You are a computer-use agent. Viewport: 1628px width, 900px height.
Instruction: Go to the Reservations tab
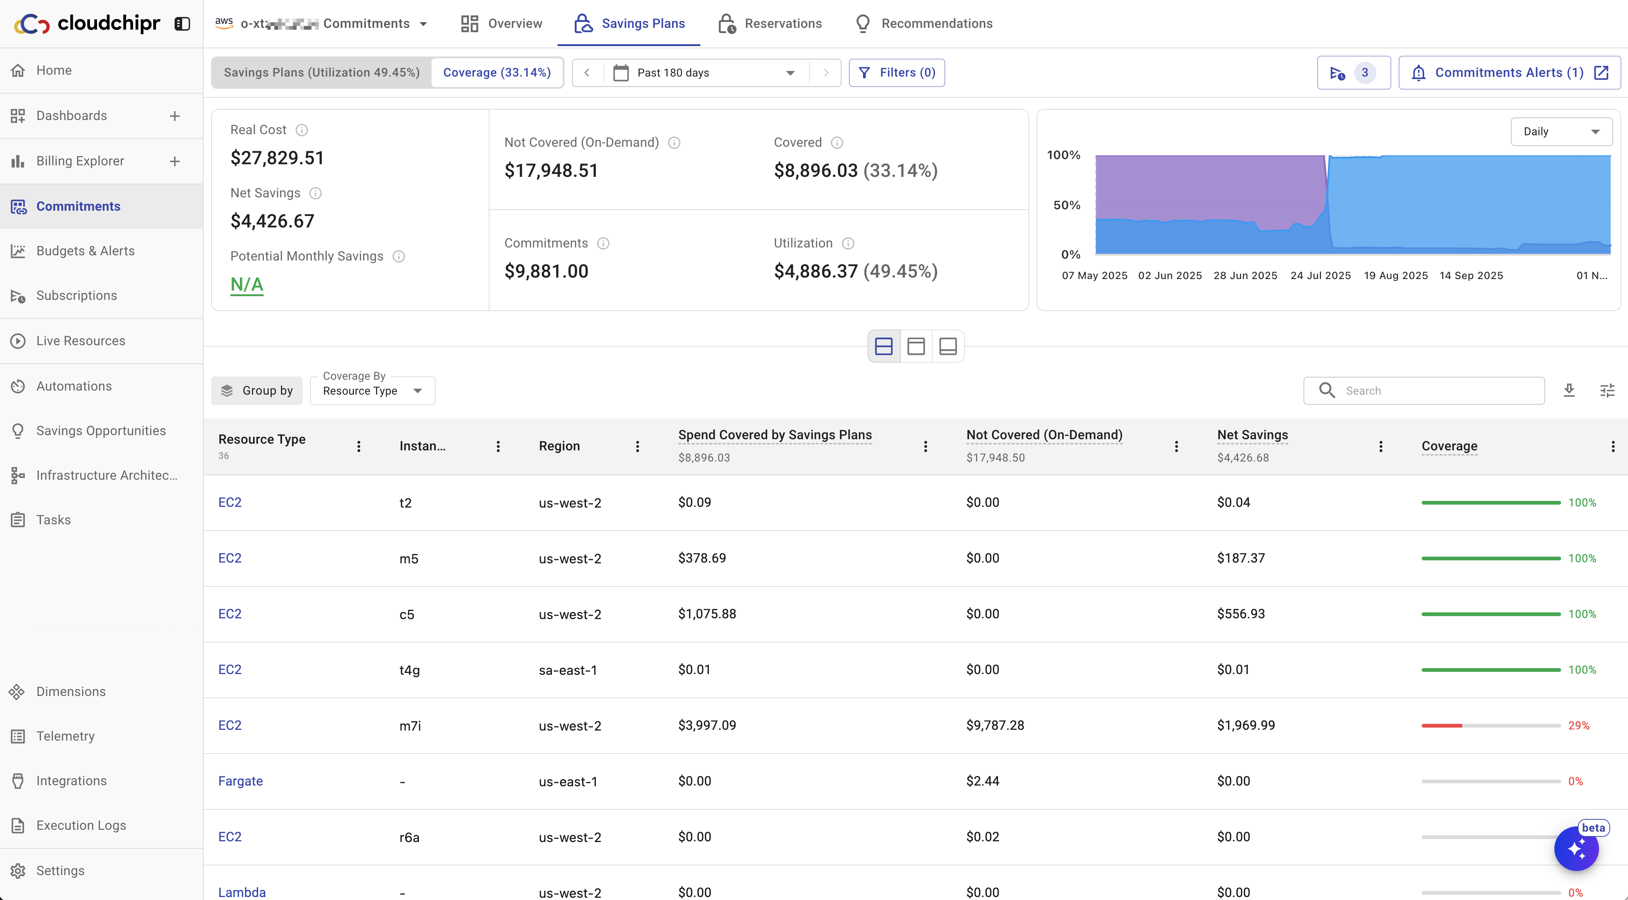[770, 24]
